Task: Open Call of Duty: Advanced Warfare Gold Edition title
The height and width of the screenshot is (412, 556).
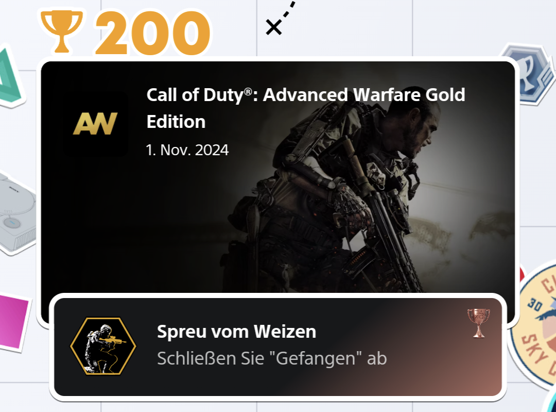Action: point(306,108)
